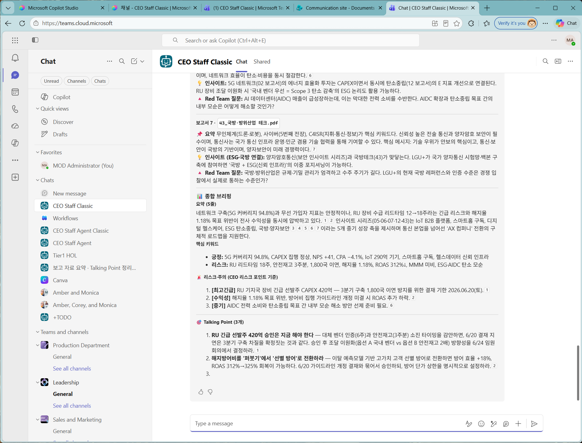Viewport: 582px width, 443px height.
Task: Open the Canva chat
Action: pyautogui.click(x=90, y=280)
